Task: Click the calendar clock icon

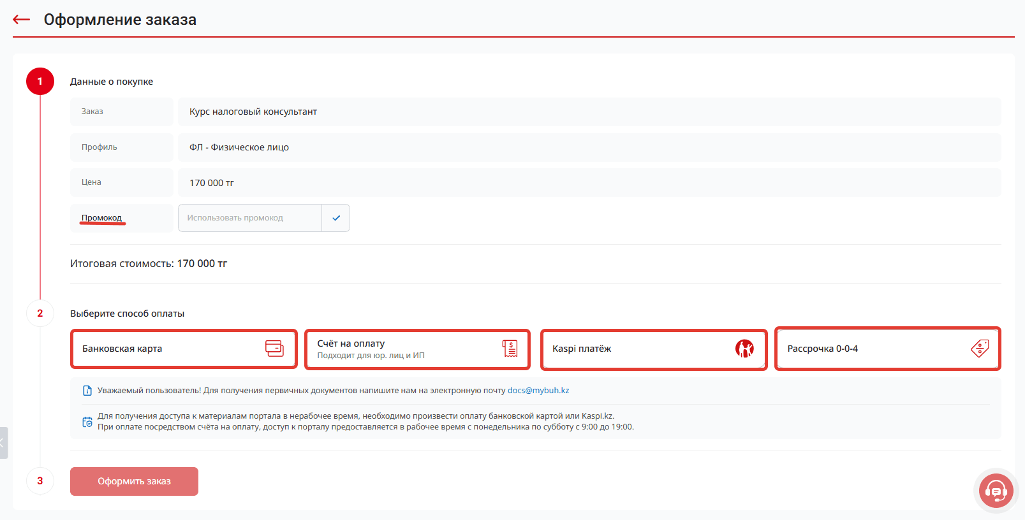Action: (x=87, y=422)
